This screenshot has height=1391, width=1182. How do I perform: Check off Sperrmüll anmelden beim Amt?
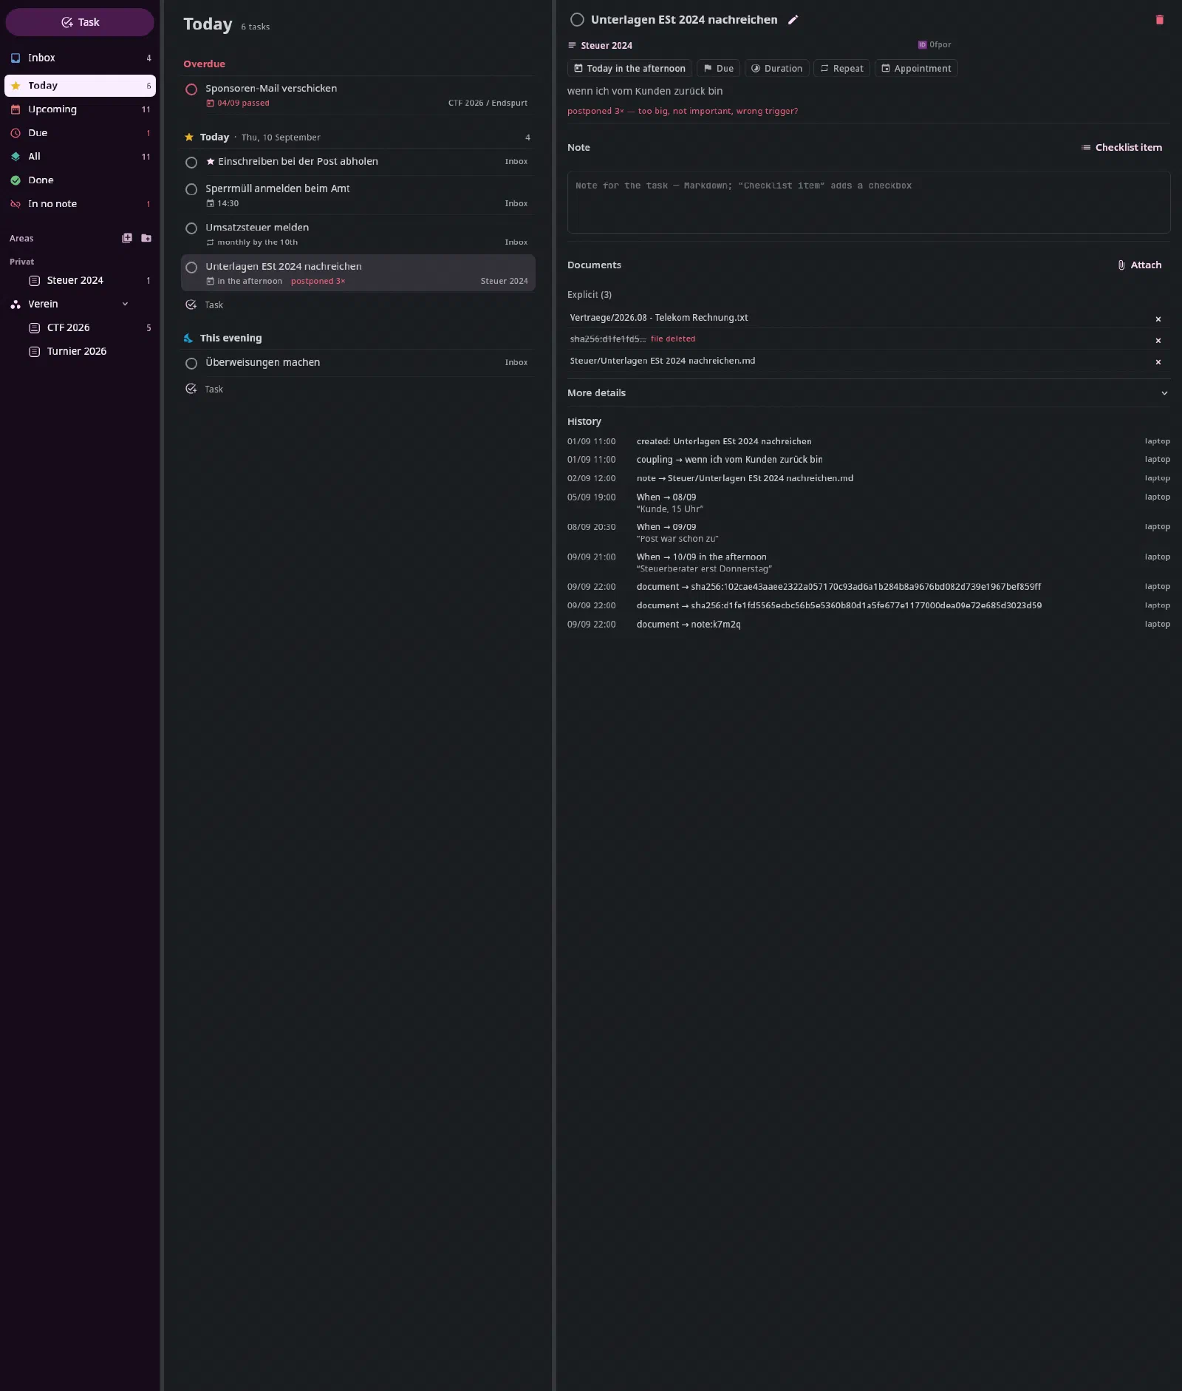[191, 190]
